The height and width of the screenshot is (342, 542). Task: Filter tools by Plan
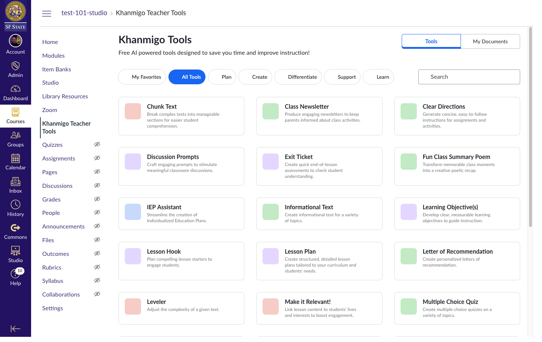point(222,77)
